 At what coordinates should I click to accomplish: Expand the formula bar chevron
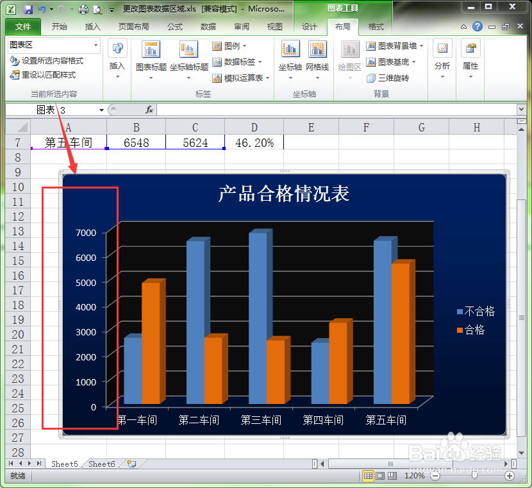522,109
